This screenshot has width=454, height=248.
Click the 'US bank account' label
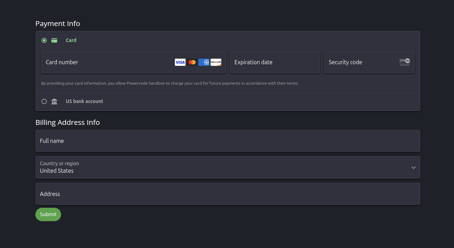pyautogui.click(x=85, y=101)
